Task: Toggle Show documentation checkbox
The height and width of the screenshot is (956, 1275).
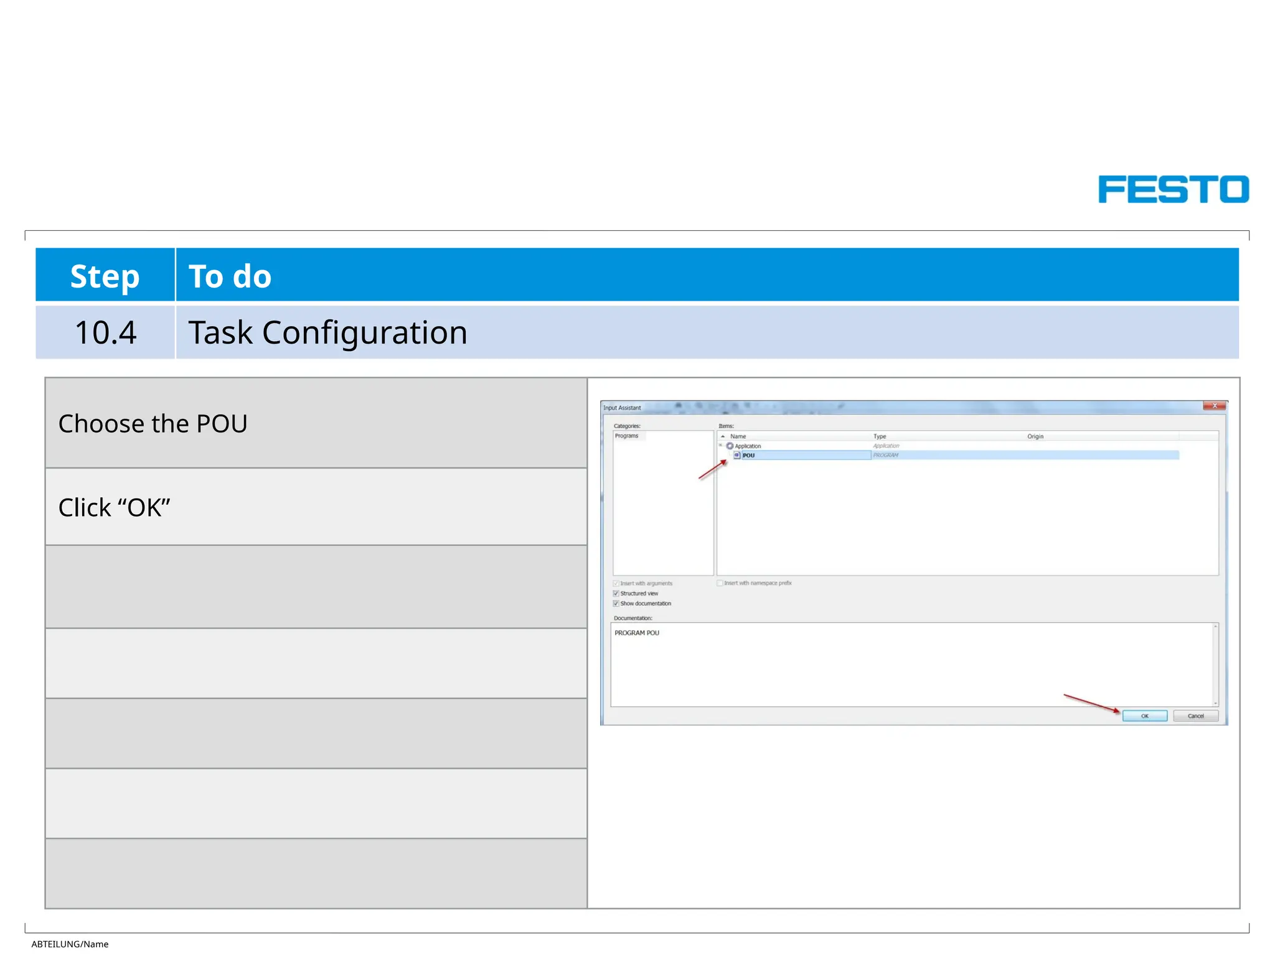Action: pos(616,603)
